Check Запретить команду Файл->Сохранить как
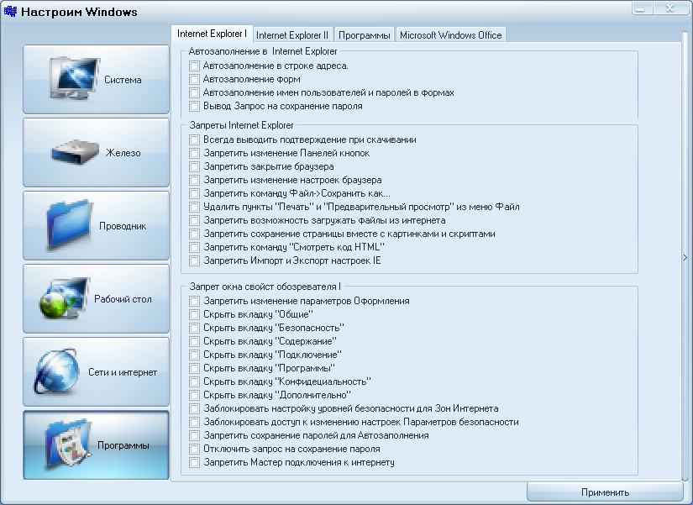The height and width of the screenshot is (505, 693). point(194,193)
